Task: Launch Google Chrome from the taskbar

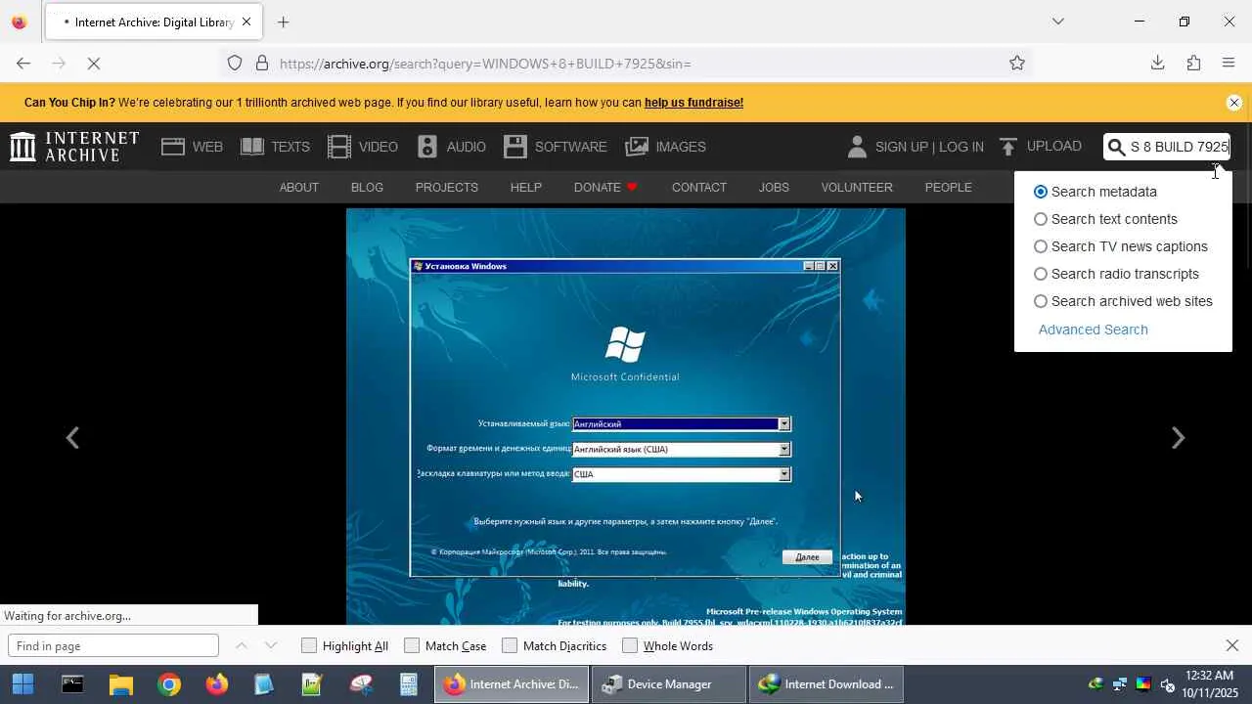Action: (x=169, y=684)
